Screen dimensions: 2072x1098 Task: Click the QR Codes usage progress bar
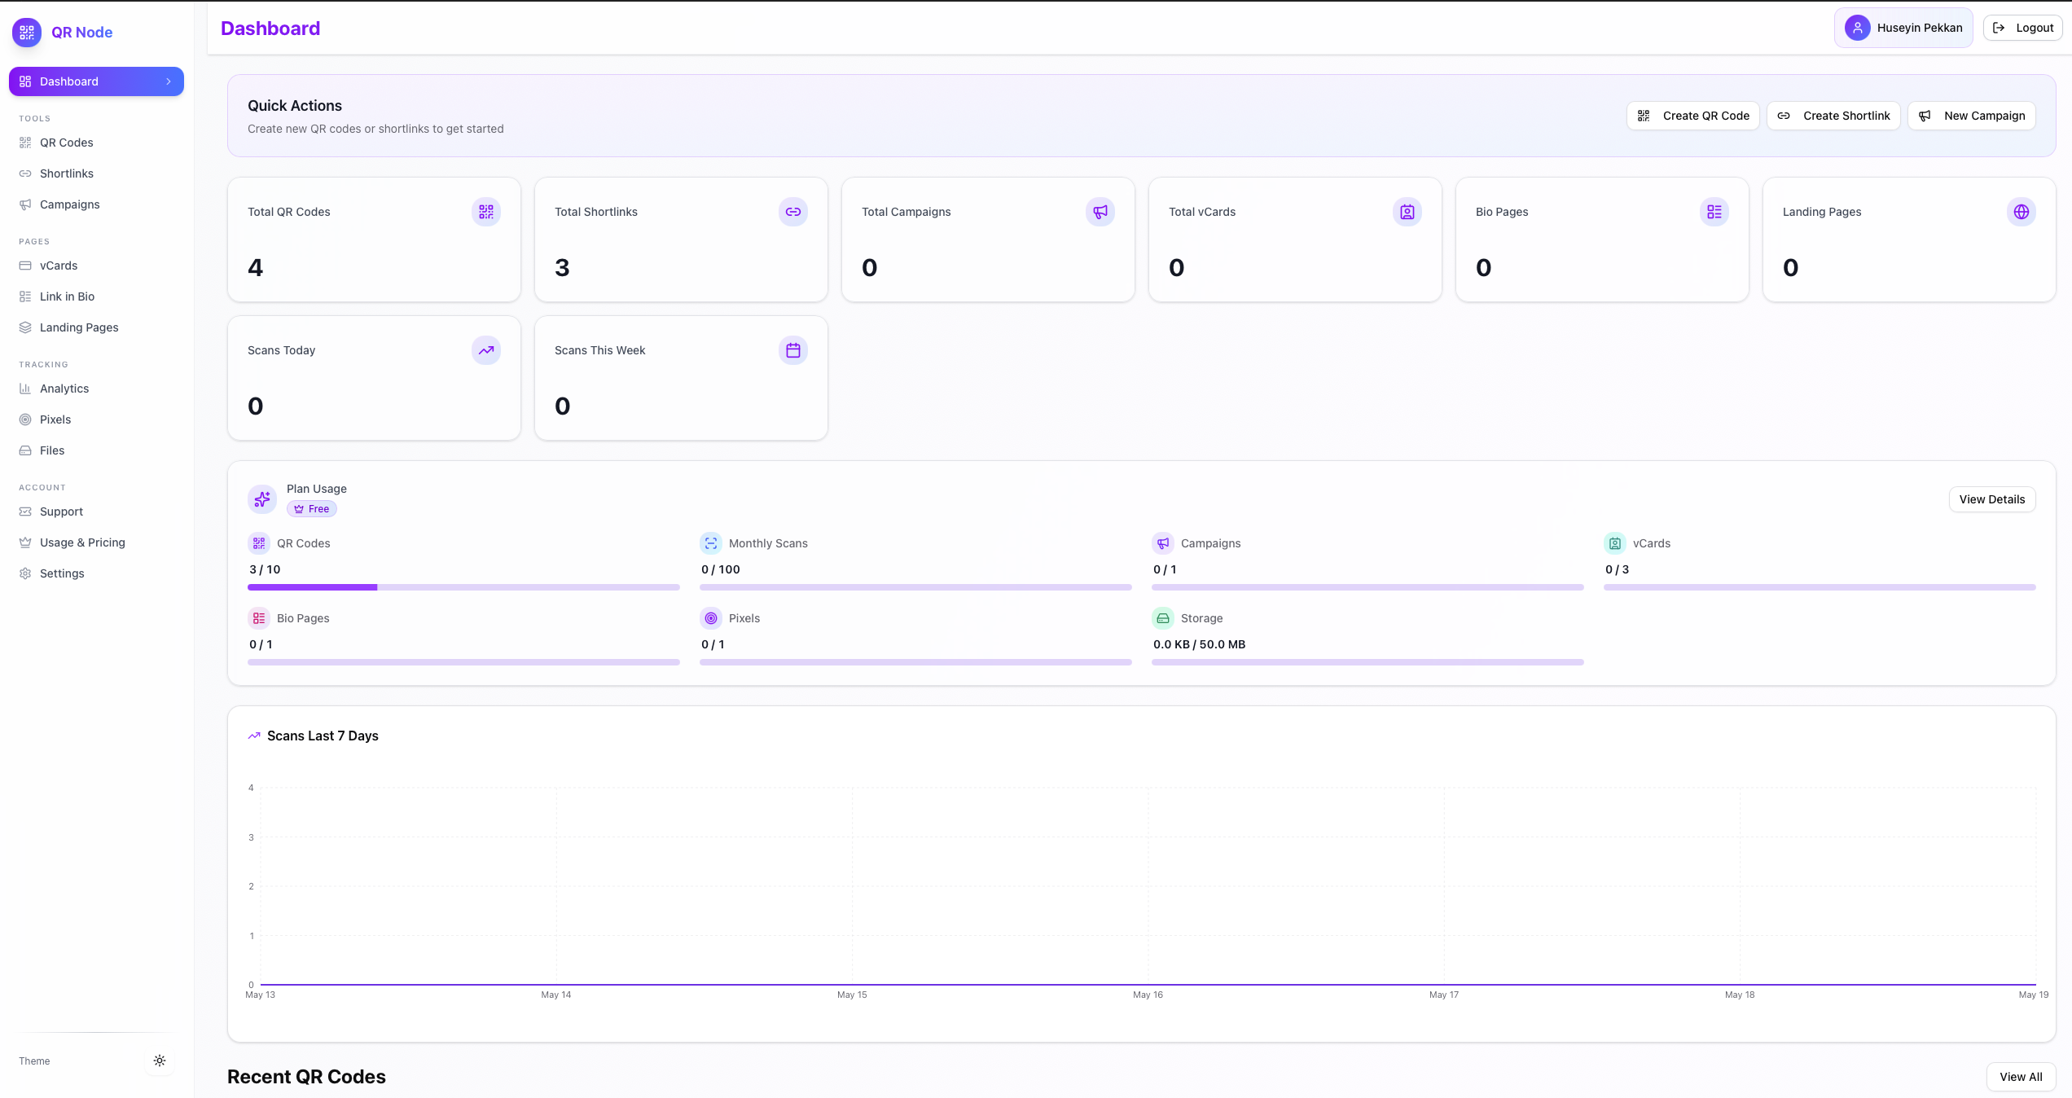tap(463, 587)
